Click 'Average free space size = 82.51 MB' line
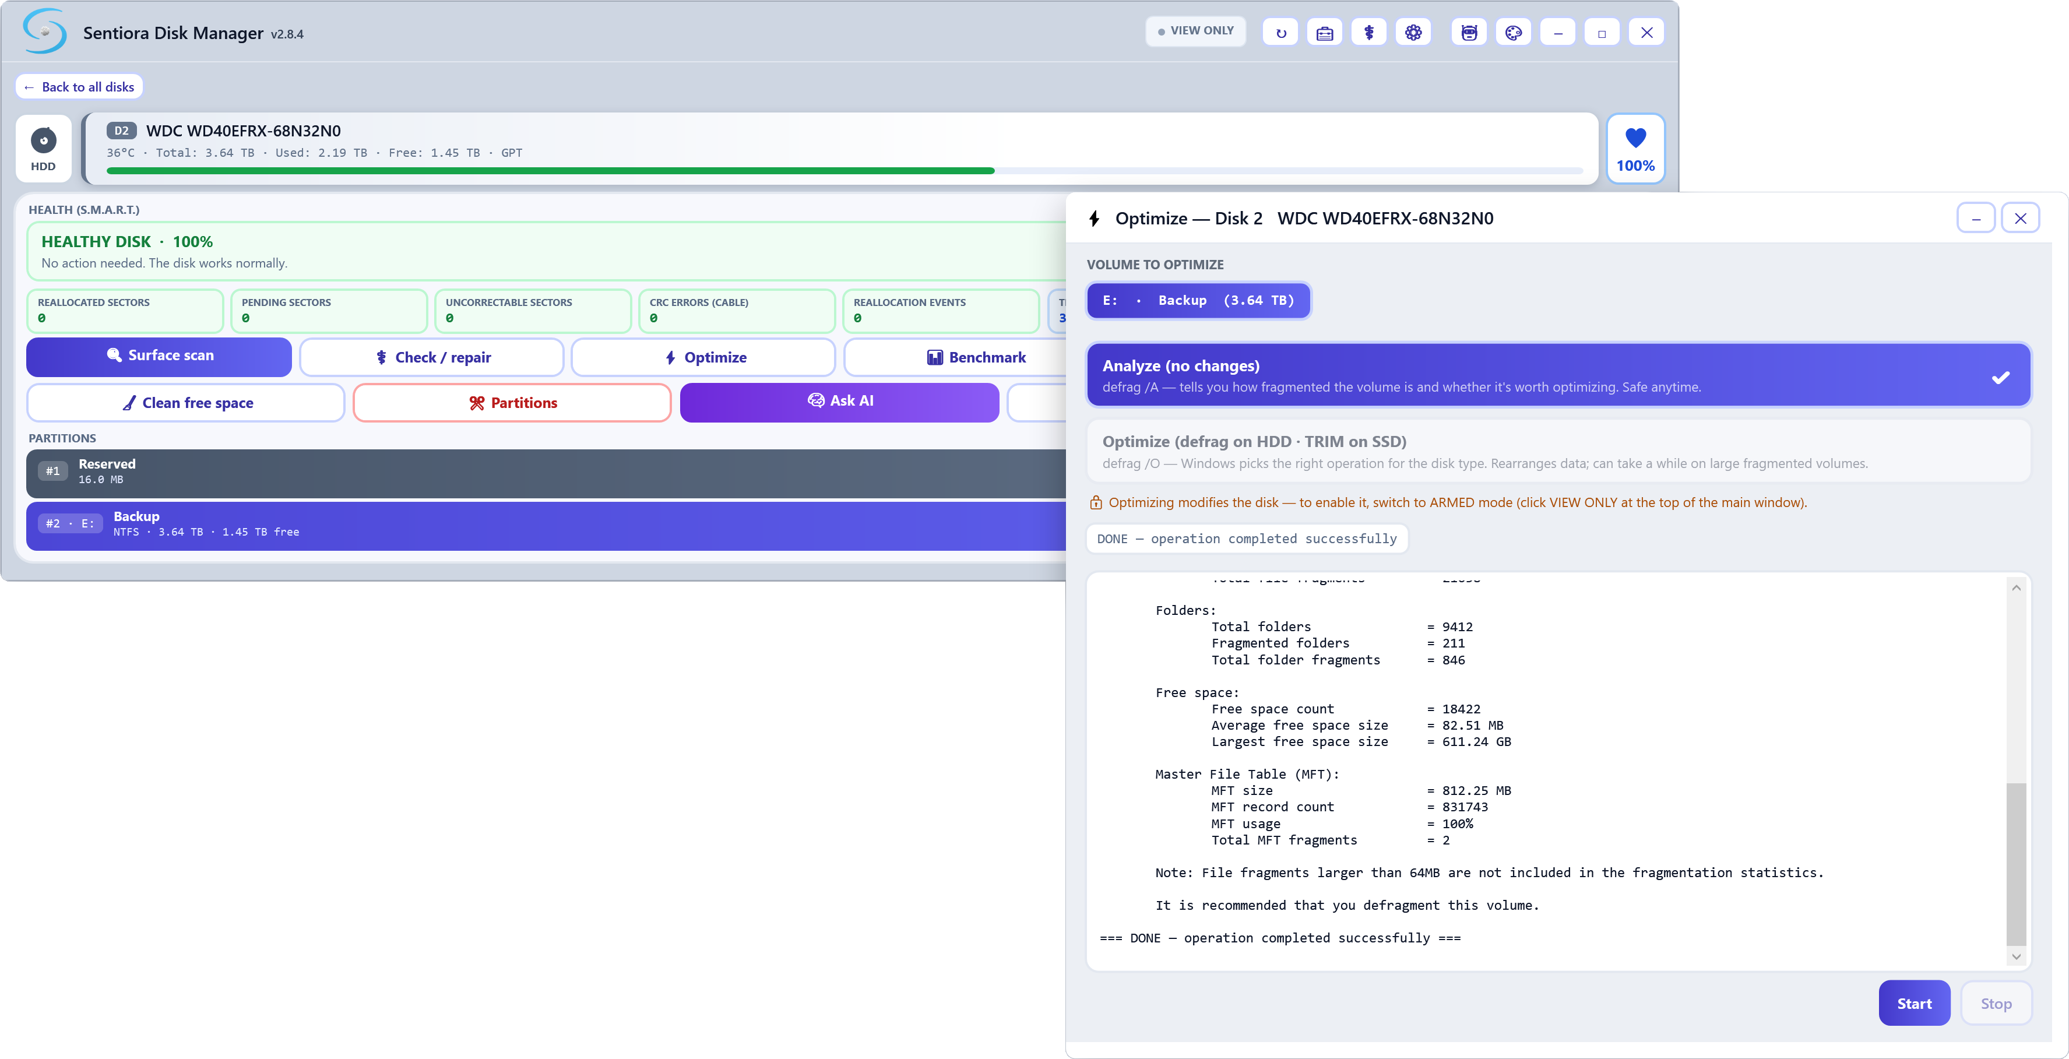This screenshot has width=2069, height=1059. pos(1357,726)
